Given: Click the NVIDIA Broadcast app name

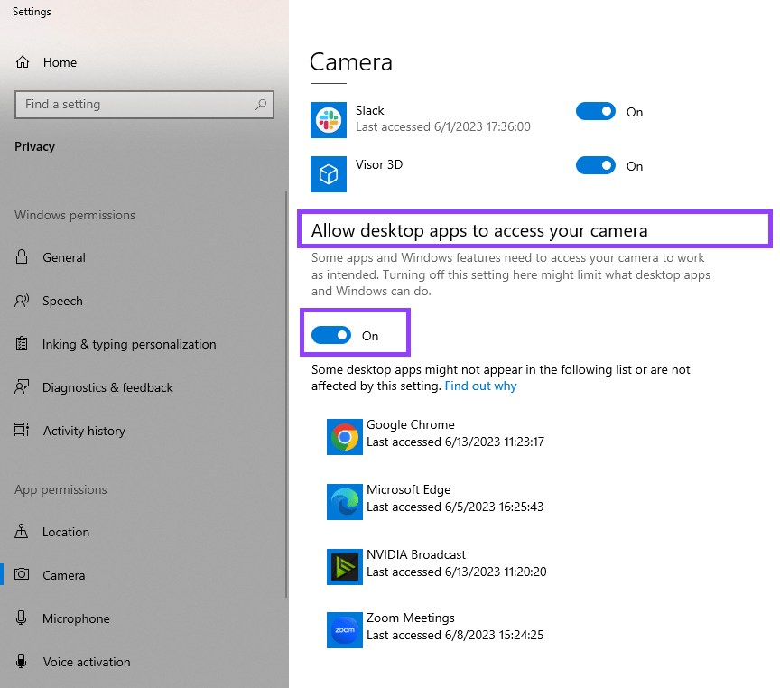Looking at the screenshot, I should 416,554.
